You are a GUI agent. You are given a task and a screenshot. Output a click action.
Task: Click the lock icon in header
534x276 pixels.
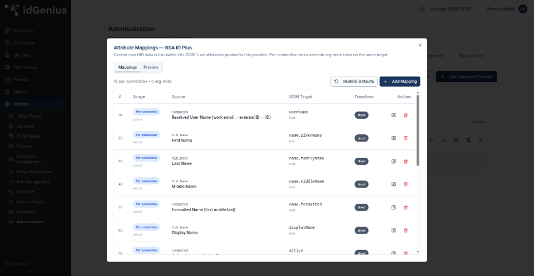pyautogui.click(x=422, y=9)
